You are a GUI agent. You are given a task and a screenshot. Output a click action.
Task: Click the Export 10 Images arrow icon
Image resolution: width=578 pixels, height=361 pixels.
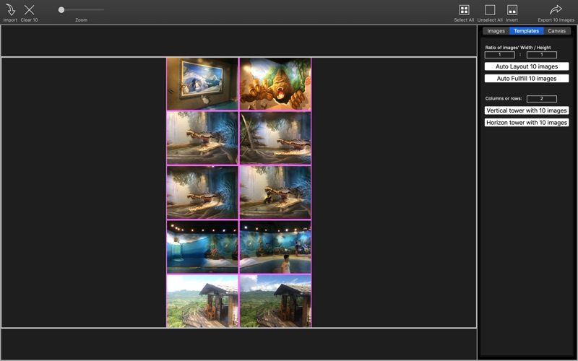coord(556,9)
